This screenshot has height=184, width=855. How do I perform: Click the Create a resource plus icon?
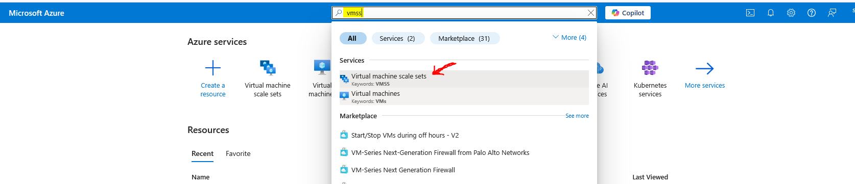coord(213,68)
